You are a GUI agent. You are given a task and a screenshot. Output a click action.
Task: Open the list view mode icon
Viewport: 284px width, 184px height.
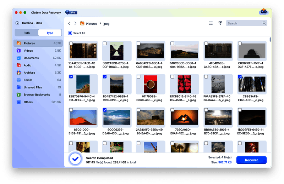211,23
